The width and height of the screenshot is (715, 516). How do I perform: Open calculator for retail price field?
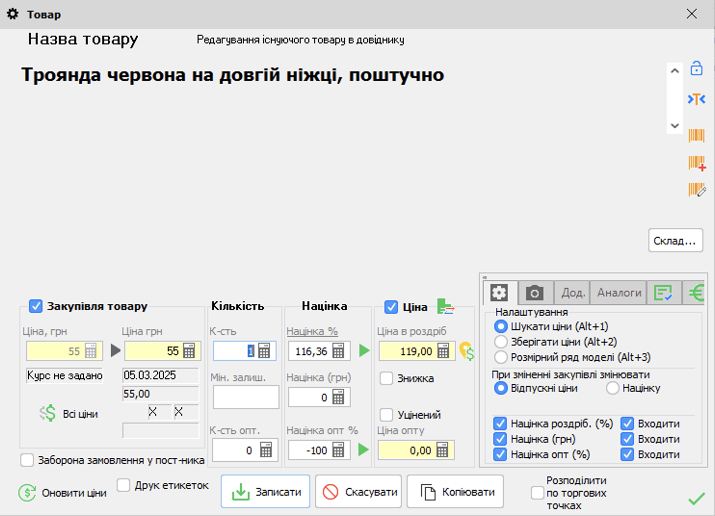tap(443, 351)
